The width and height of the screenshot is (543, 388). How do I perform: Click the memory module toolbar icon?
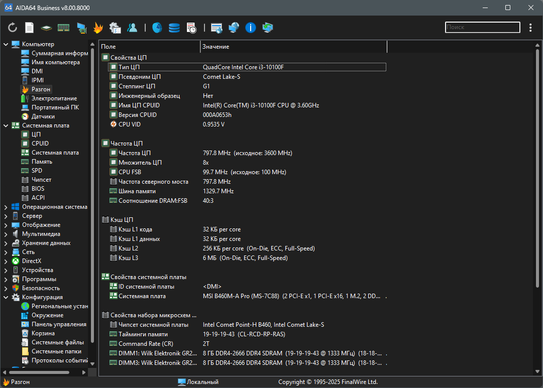pos(63,27)
